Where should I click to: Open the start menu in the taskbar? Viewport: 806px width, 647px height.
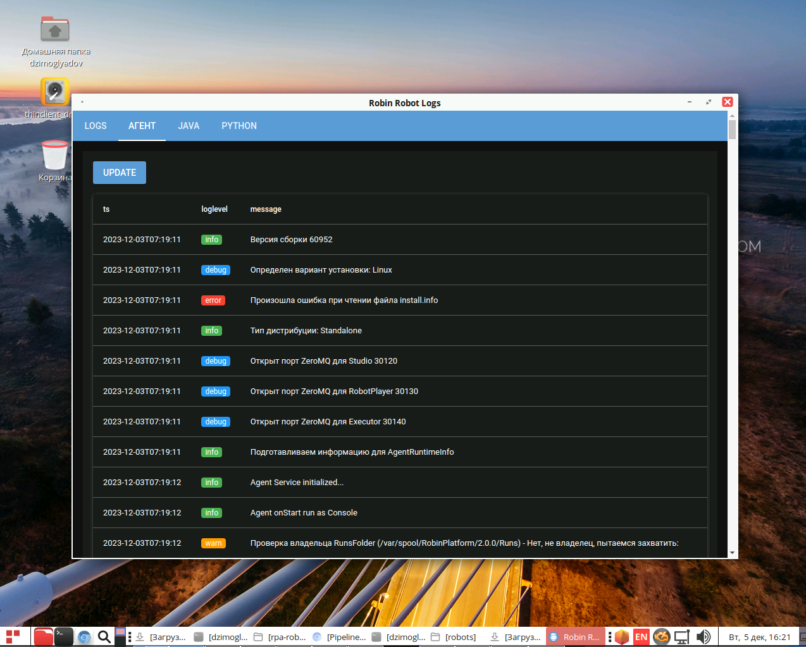coord(13,637)
